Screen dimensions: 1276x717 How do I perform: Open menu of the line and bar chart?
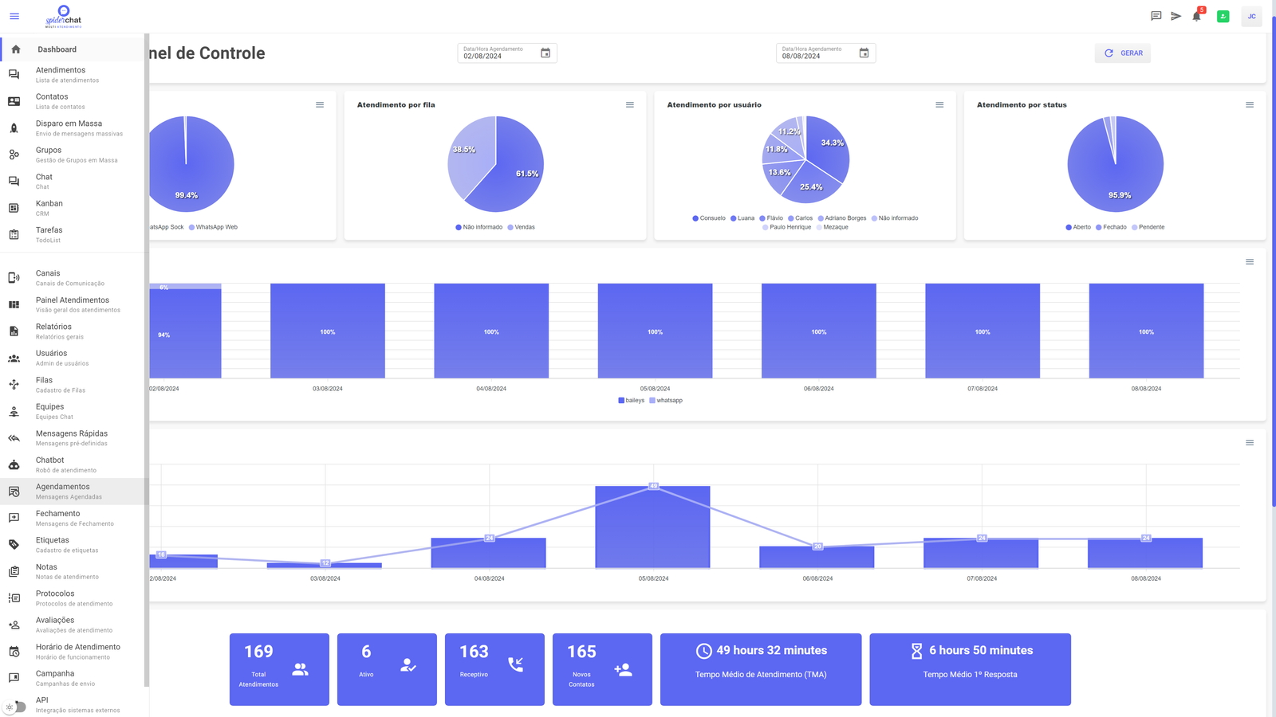[x=1250, y=443]
